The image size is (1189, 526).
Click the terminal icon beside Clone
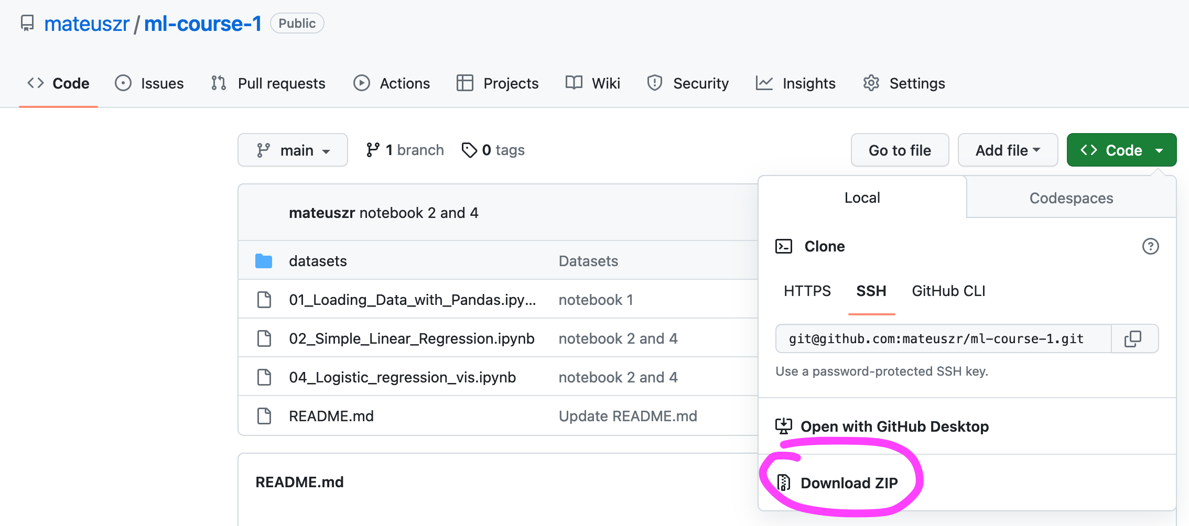(784, 246)
